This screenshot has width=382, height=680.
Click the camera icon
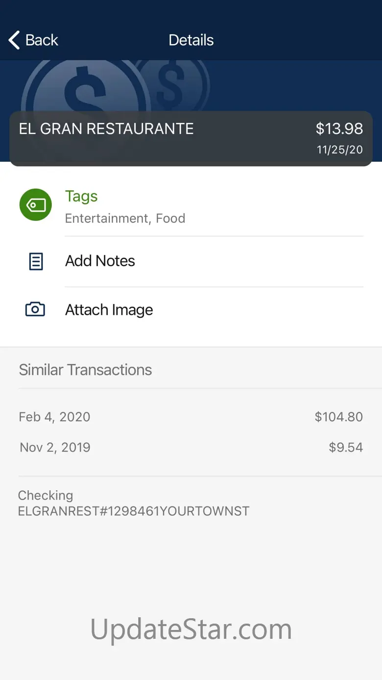pos(35,309)
